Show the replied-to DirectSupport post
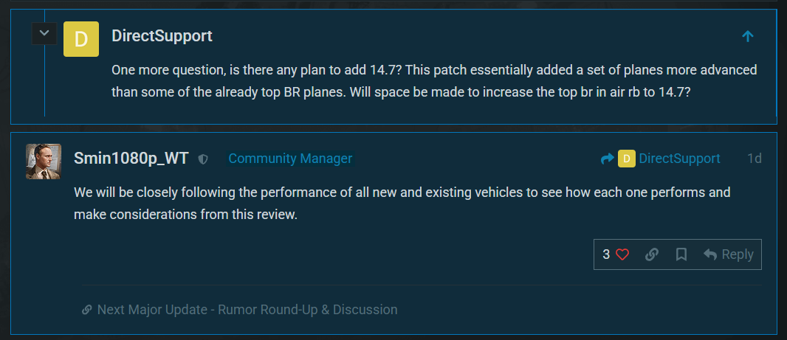Viewport: 787px width, 340px height. [679, 159]
